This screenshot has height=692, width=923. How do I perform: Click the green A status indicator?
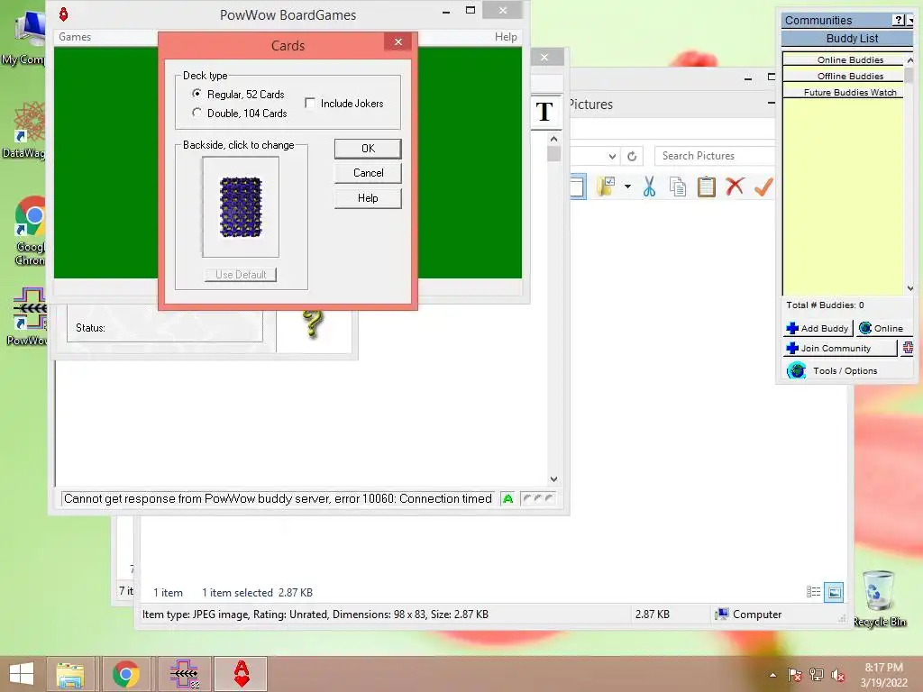click(x=508, y=498)
